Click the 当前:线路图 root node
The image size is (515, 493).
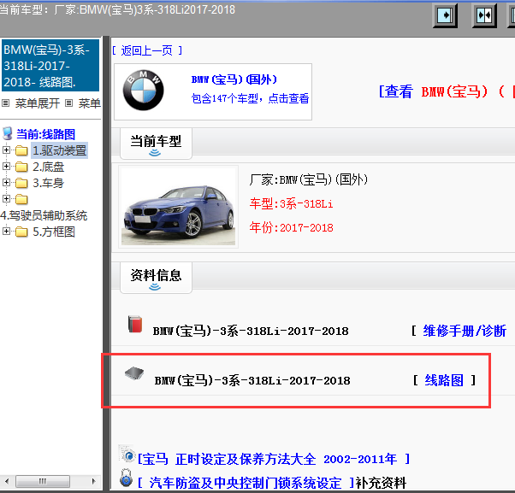tap(45, 134)
